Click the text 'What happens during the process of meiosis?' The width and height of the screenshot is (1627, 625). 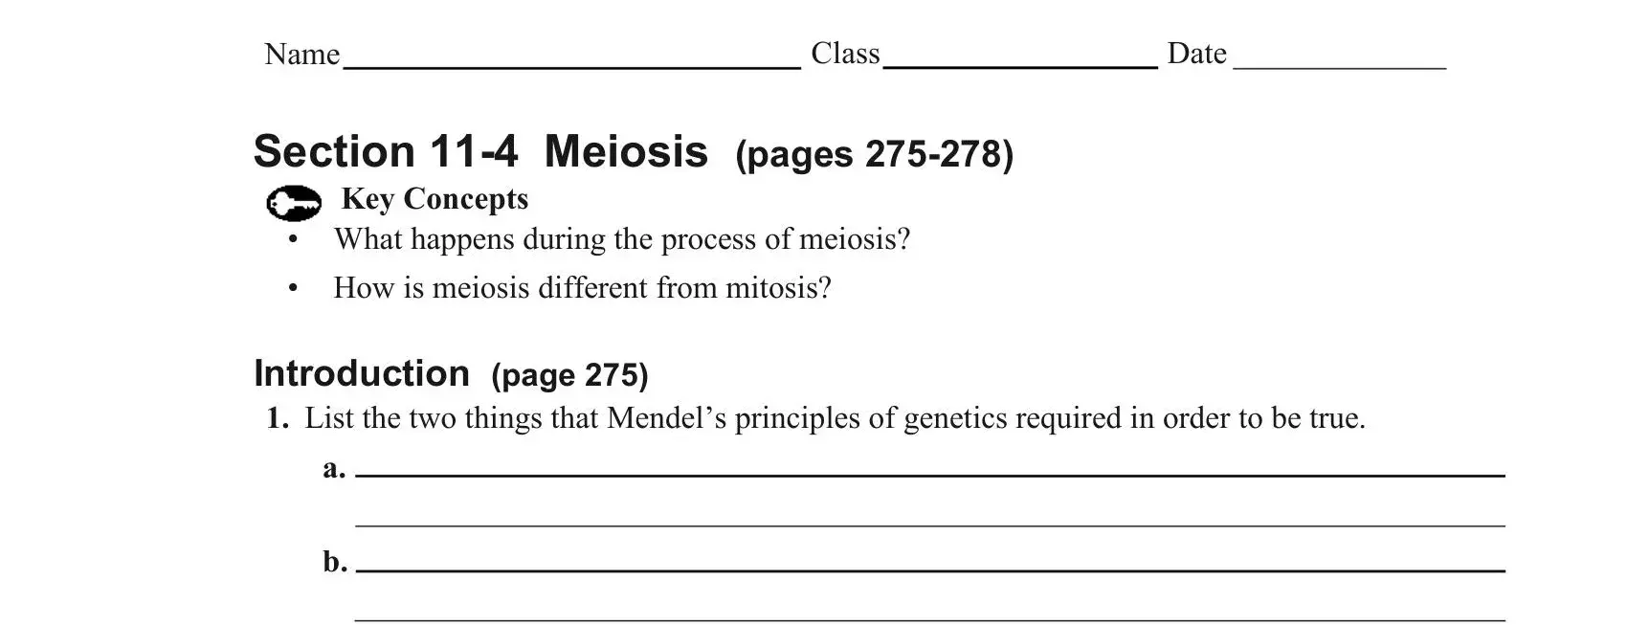click(622, 238)
